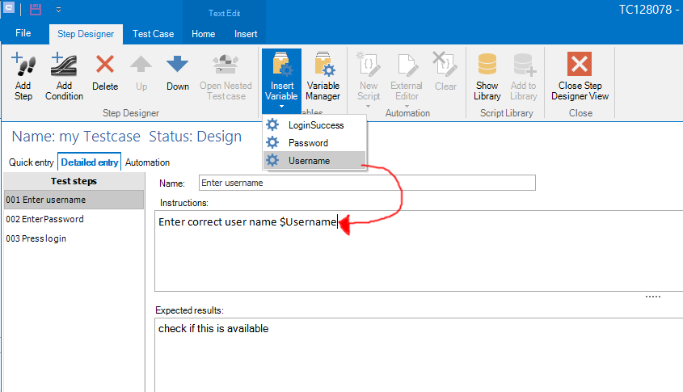Click the save icon in title bar
Image resolution: width=683 pixels, height=392 pixels.
(x=36, y=11)
